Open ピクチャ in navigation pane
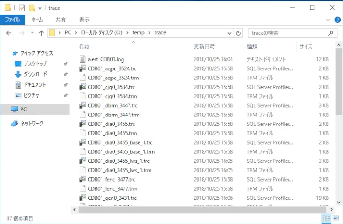343x224 pixels. [31, 95]
